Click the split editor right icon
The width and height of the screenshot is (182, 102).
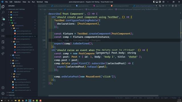click(x=176, y=6)
